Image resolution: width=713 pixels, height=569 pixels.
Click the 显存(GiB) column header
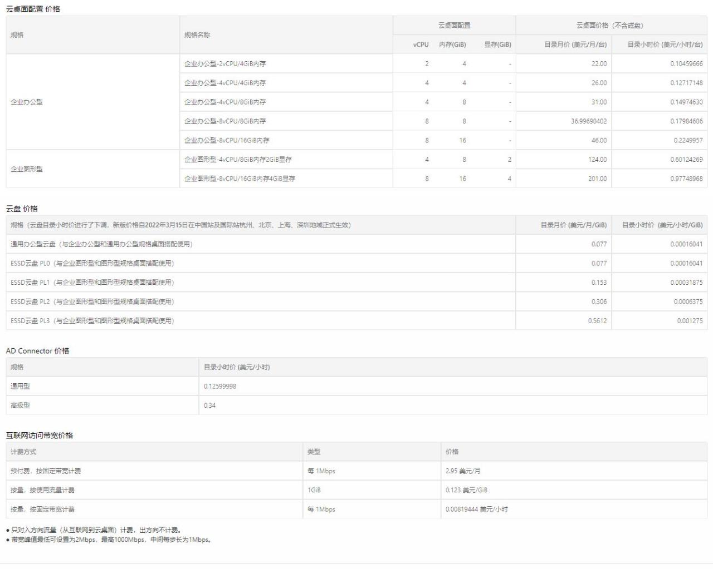click(497, 44)
